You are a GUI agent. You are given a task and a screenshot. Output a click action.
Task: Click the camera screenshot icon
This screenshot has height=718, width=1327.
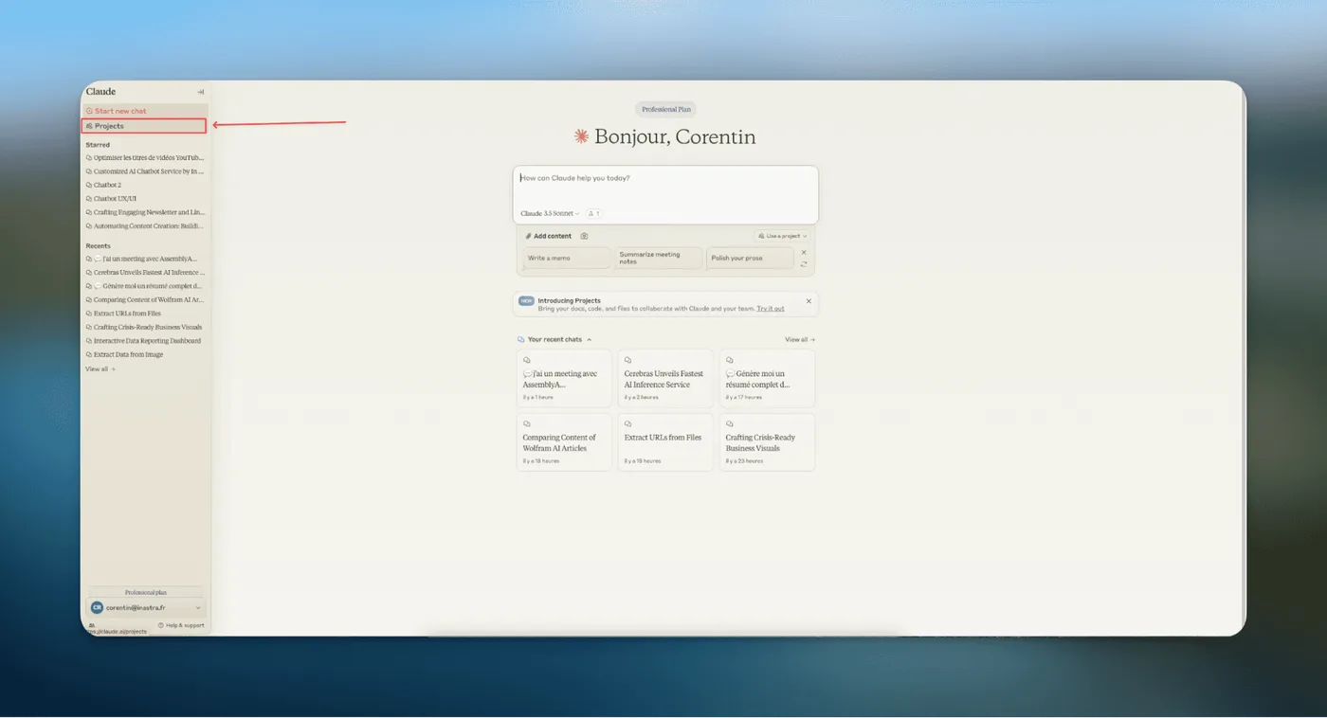tap(584, 236)
